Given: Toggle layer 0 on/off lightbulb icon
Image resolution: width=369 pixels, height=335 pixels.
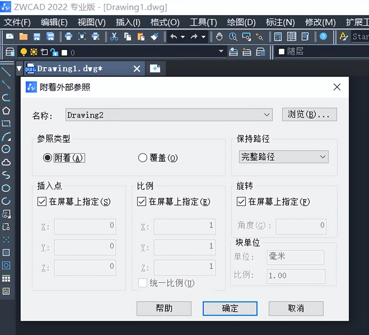Looking at the screenshot, I should [24, 52].
